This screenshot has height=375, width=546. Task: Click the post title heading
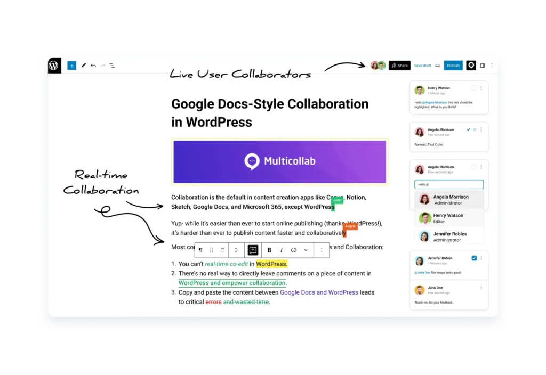(270, 113)
